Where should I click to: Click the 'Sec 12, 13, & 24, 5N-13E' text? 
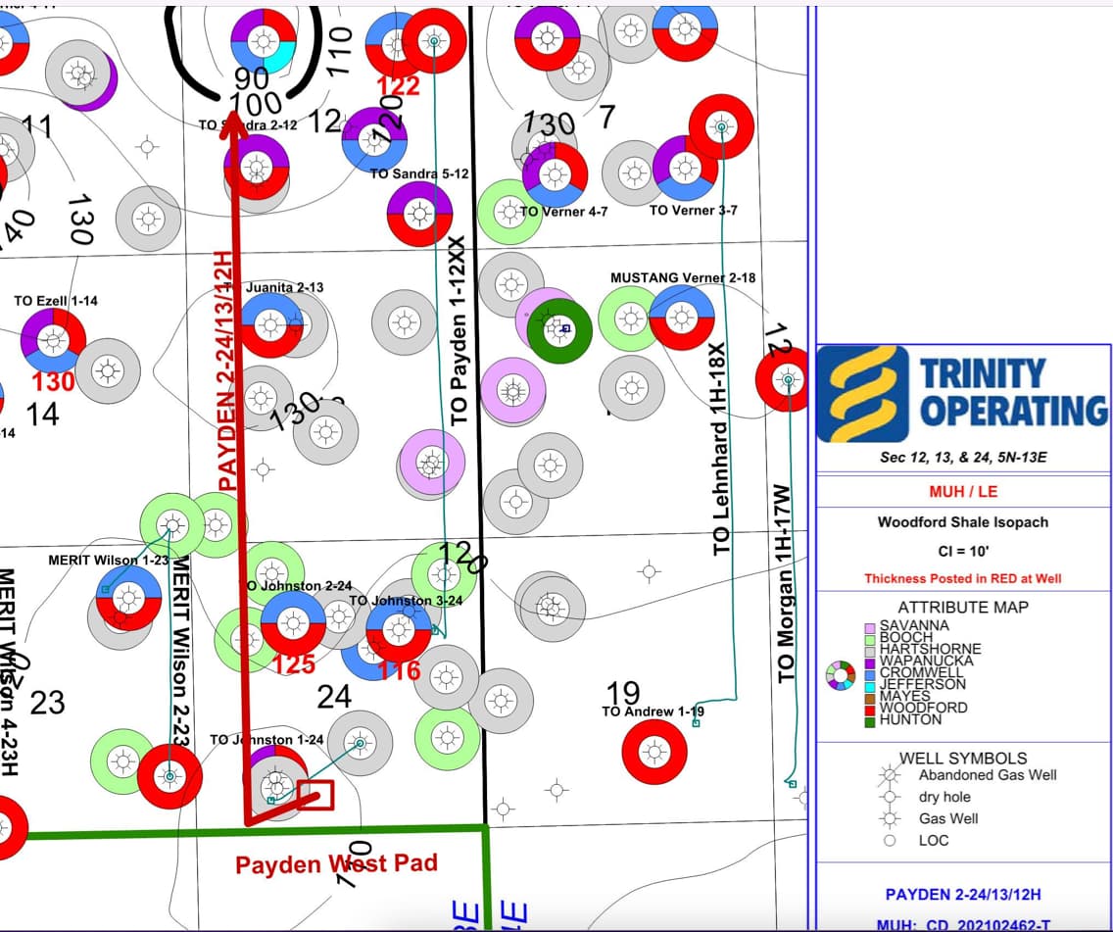pyautogui.click(x=963, y=457)
